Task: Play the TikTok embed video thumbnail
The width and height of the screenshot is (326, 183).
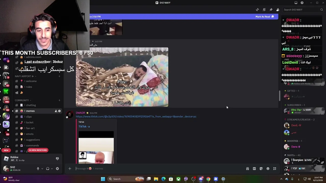Action: [96, 147]
